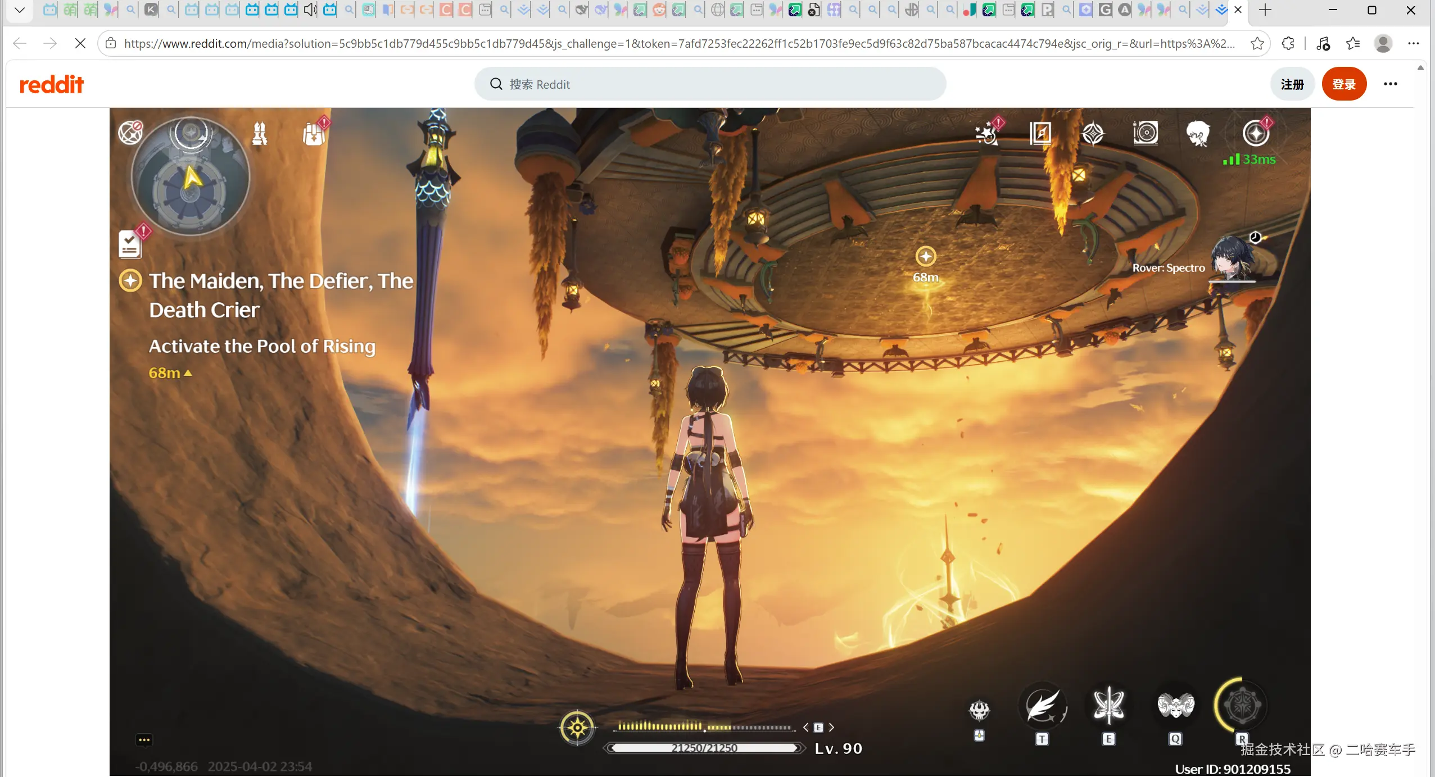Close the active browser tab
Viewport: 1435px width, 777px height.
[x=1237, y=10]
